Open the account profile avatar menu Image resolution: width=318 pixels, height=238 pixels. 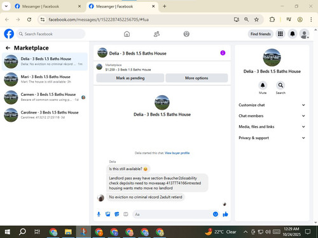pos(304,34)
